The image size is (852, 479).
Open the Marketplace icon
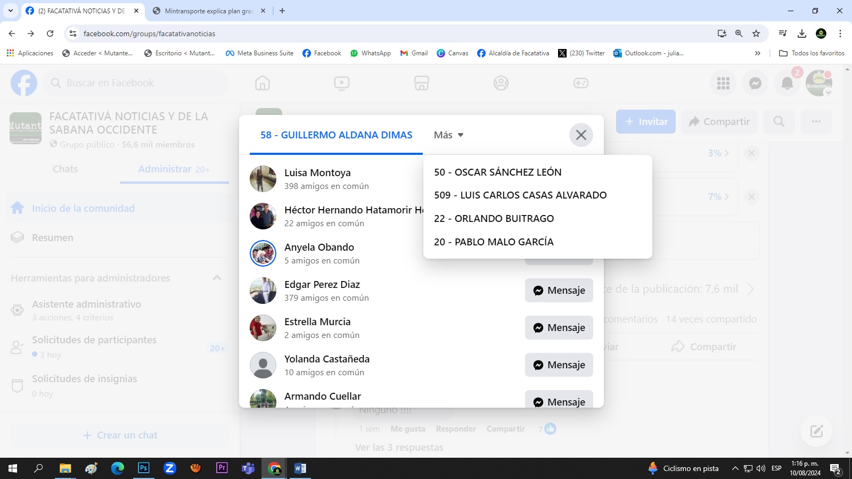click(x=422, y=83)
